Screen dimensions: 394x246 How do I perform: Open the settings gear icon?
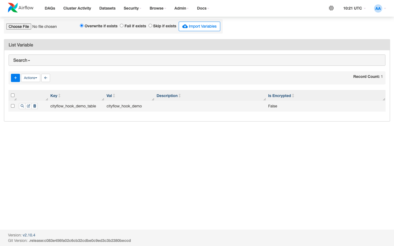[331, 8]
